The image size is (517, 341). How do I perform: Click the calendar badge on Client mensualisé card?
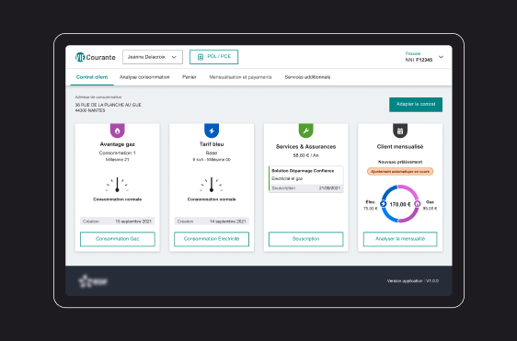click(x=400, y=131)
